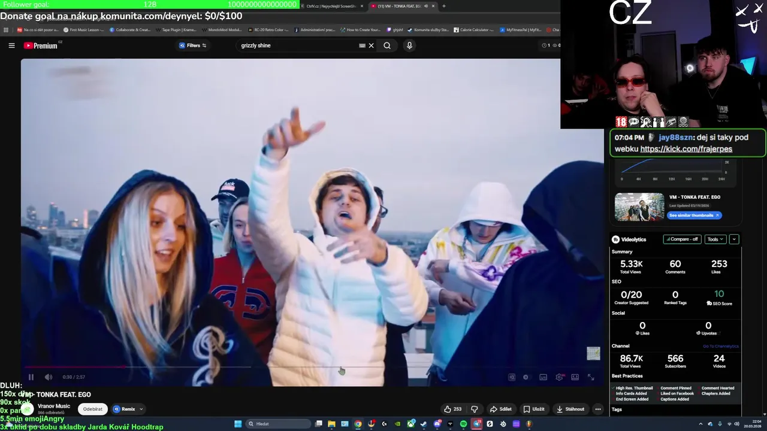Open player settings gear
This screenshot has width=767, height=431.
[559, 377]
